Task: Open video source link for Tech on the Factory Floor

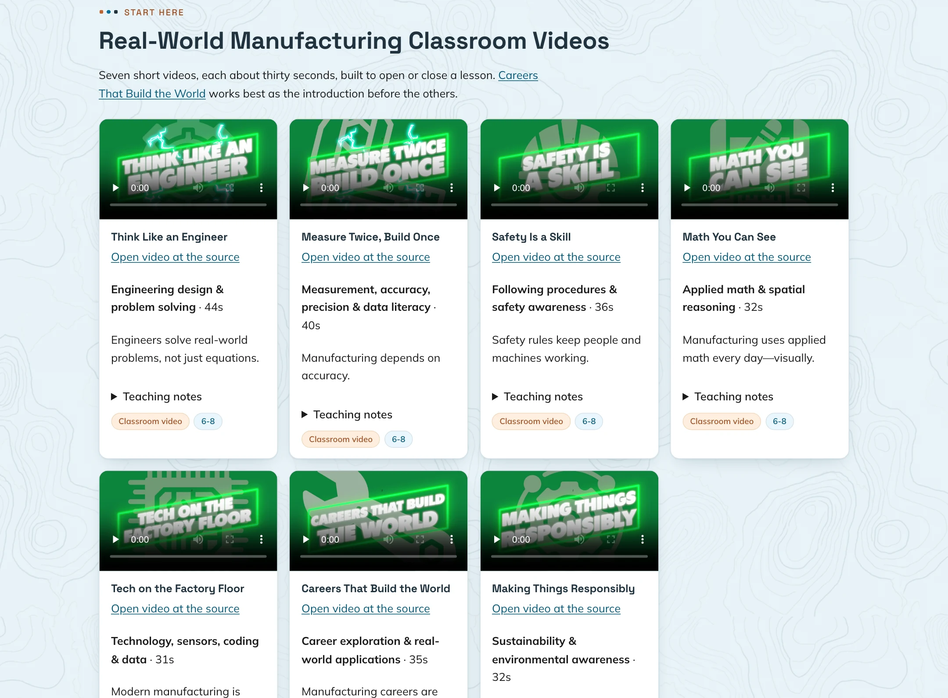Action: coord(175,609)
